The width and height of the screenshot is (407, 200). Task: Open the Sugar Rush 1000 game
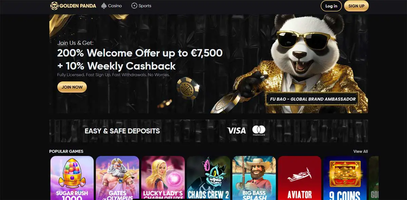coord(72,178)
